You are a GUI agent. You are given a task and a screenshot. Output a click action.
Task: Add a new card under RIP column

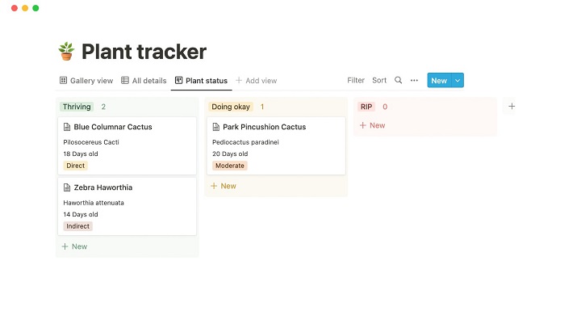[x=372, y=125]
